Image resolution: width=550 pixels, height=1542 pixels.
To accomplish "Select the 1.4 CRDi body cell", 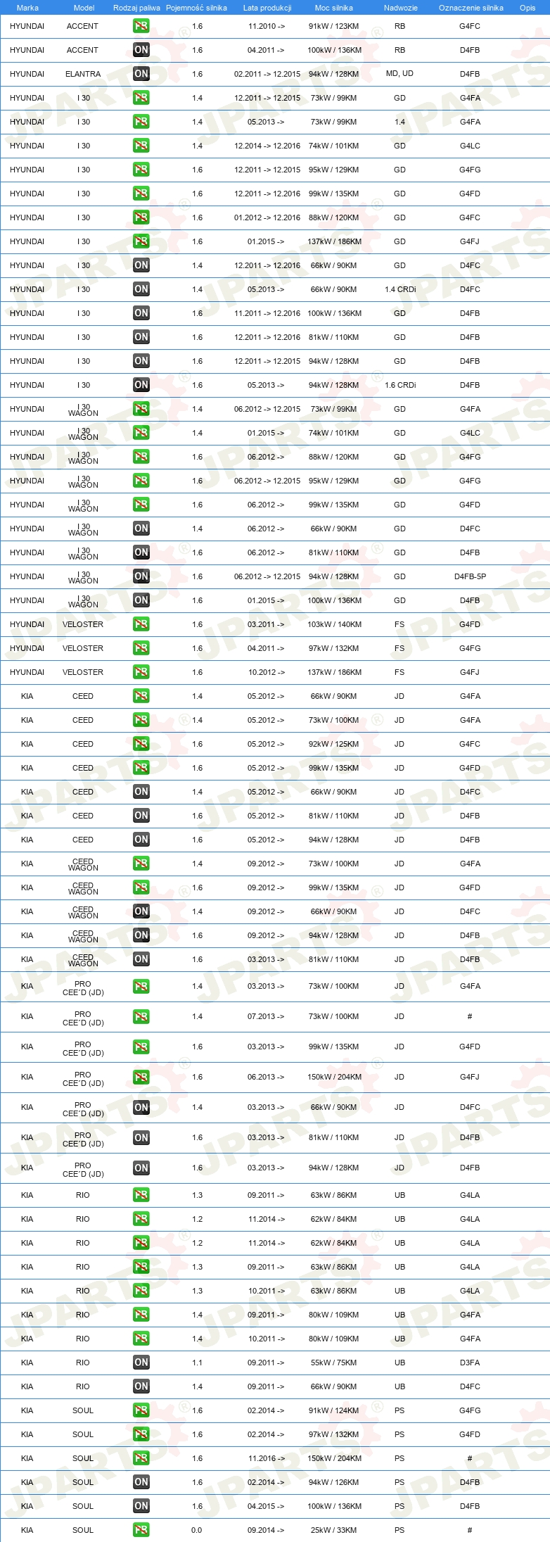I will (400, 289).
